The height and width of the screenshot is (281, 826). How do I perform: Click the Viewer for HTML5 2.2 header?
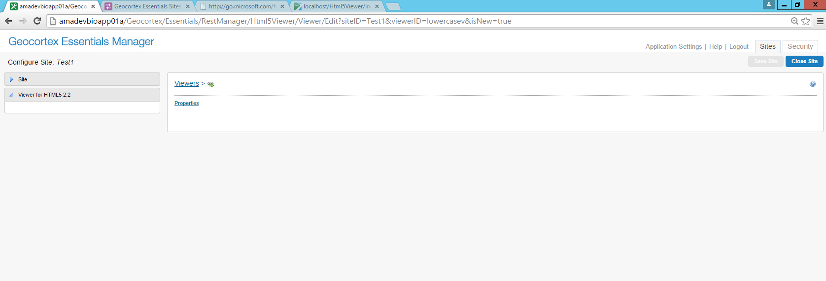coord(82,95)
